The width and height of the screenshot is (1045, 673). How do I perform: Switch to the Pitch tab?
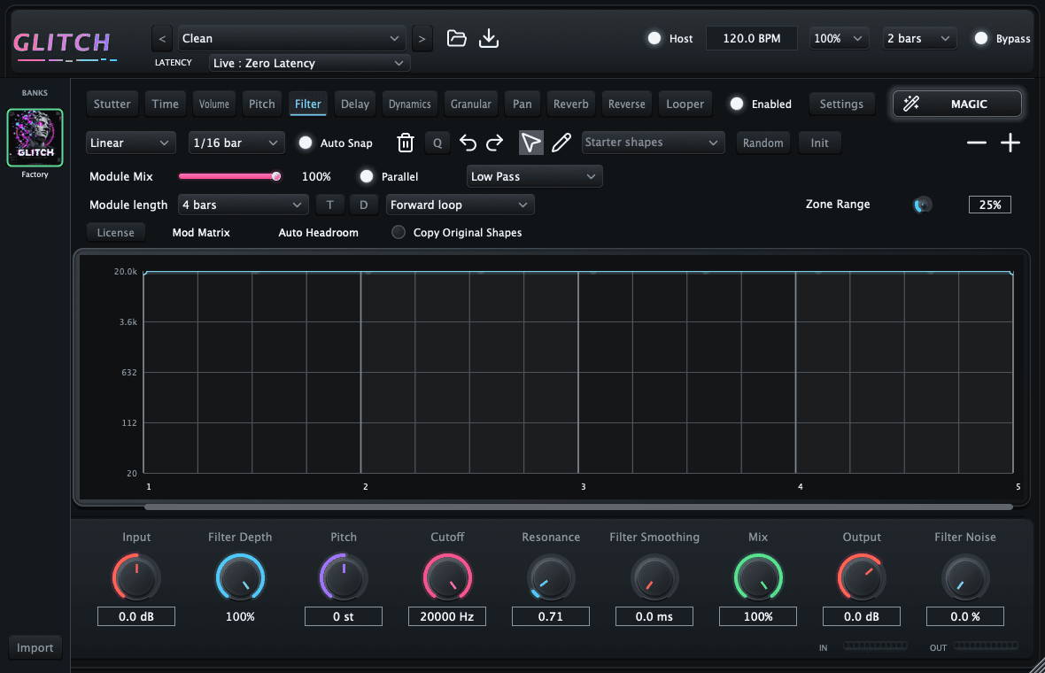tap(262, 104)
